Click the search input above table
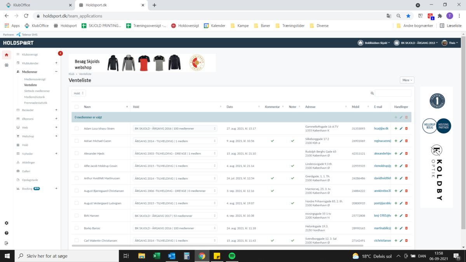The height and width of the screenshot is (262, 466). 393,93
